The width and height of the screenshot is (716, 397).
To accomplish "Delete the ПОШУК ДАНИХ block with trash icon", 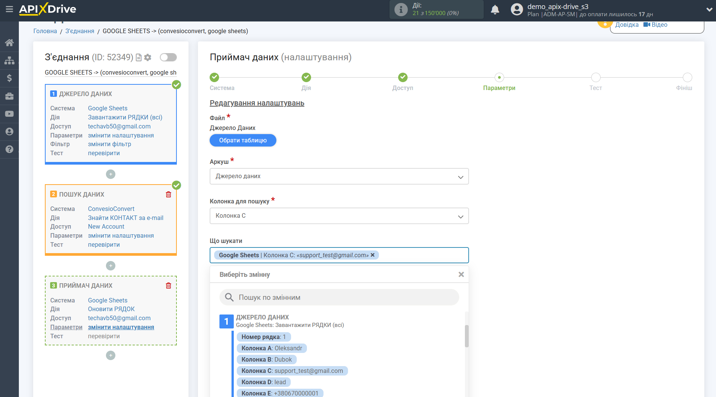I will coord(169,194).
